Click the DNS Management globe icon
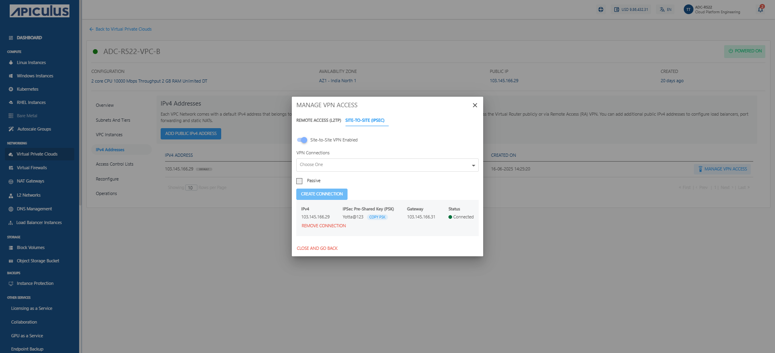The image size is (775, 353). tap(11, 209)
